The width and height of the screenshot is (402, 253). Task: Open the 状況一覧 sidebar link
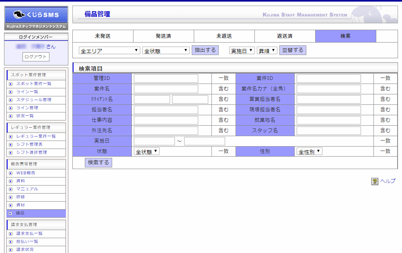click(x=25, y=116)
